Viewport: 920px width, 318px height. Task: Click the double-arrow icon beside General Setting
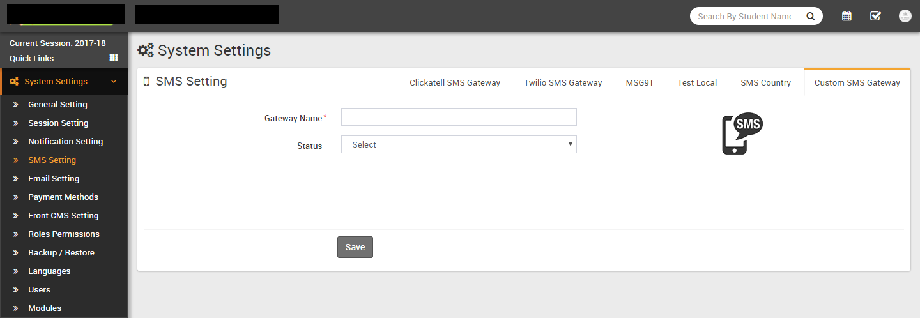point(16,105)
